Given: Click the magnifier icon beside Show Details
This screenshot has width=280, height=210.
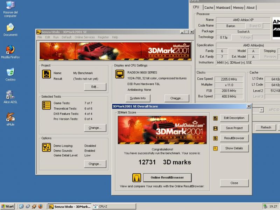Looking at the screenshot, I should click(215, 148).
